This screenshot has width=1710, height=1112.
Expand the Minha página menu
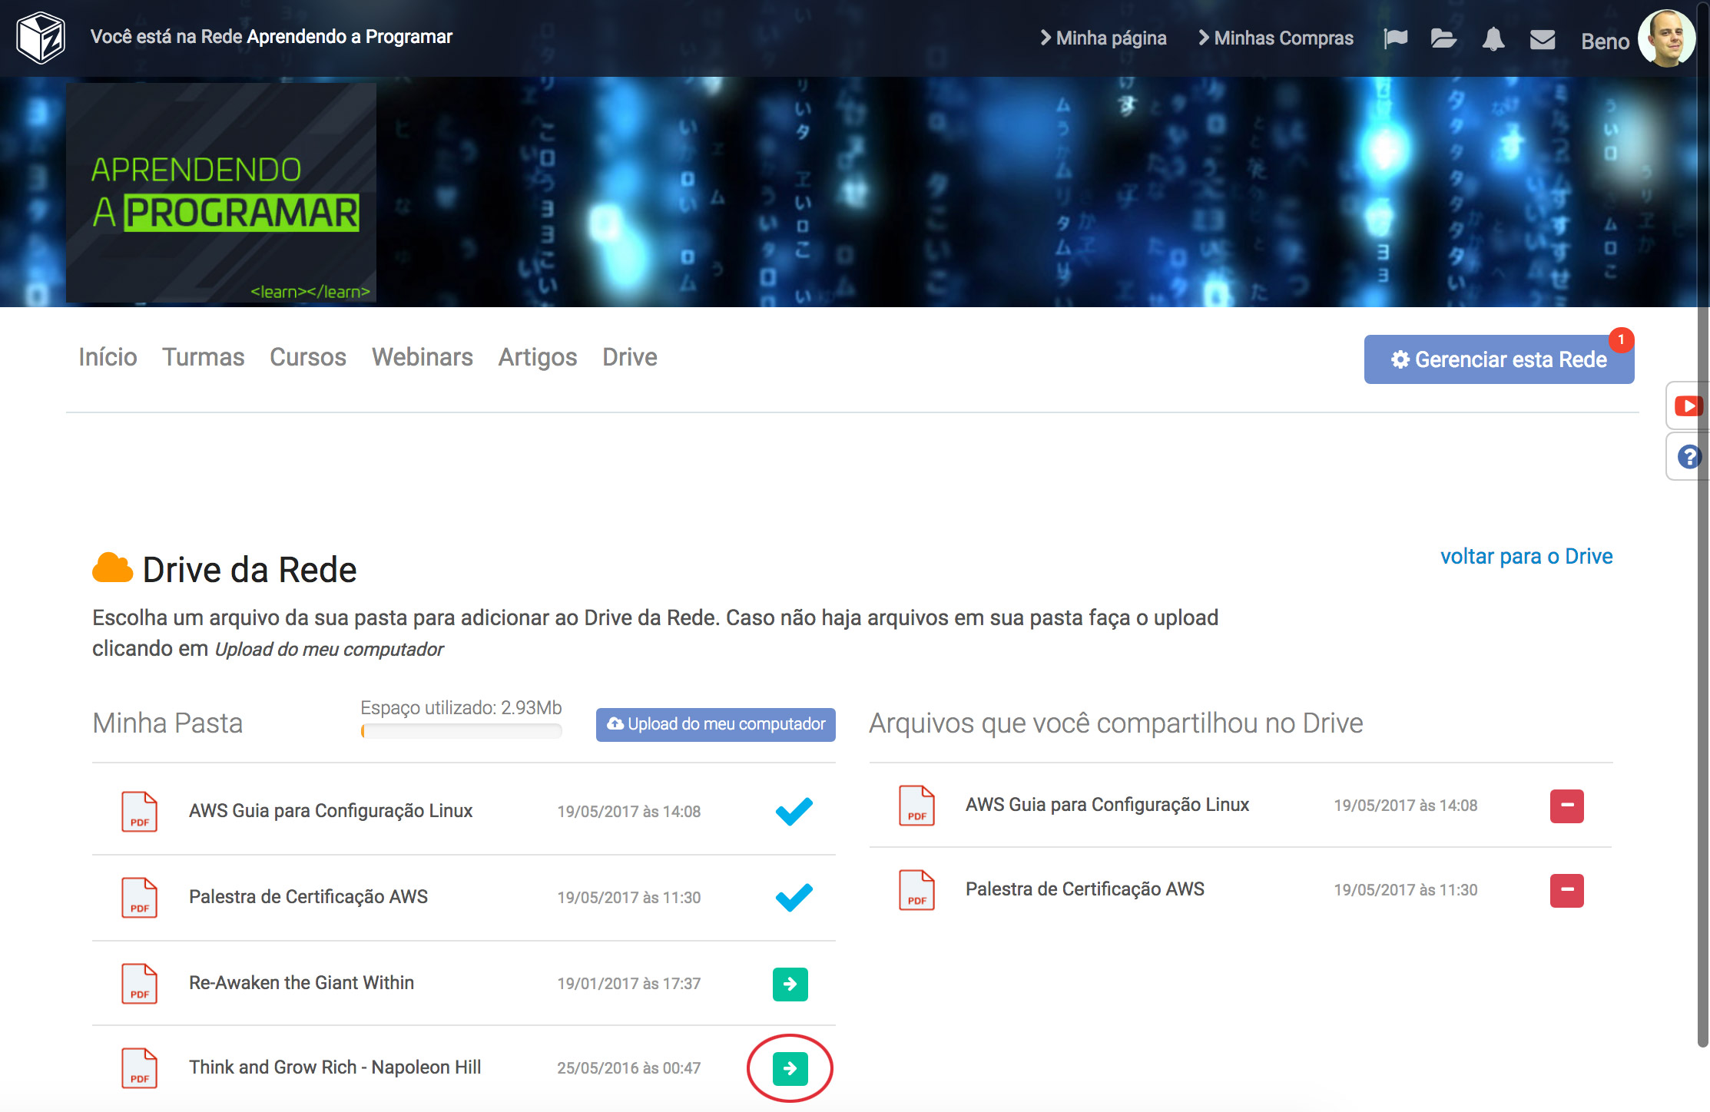(1103, 38)
